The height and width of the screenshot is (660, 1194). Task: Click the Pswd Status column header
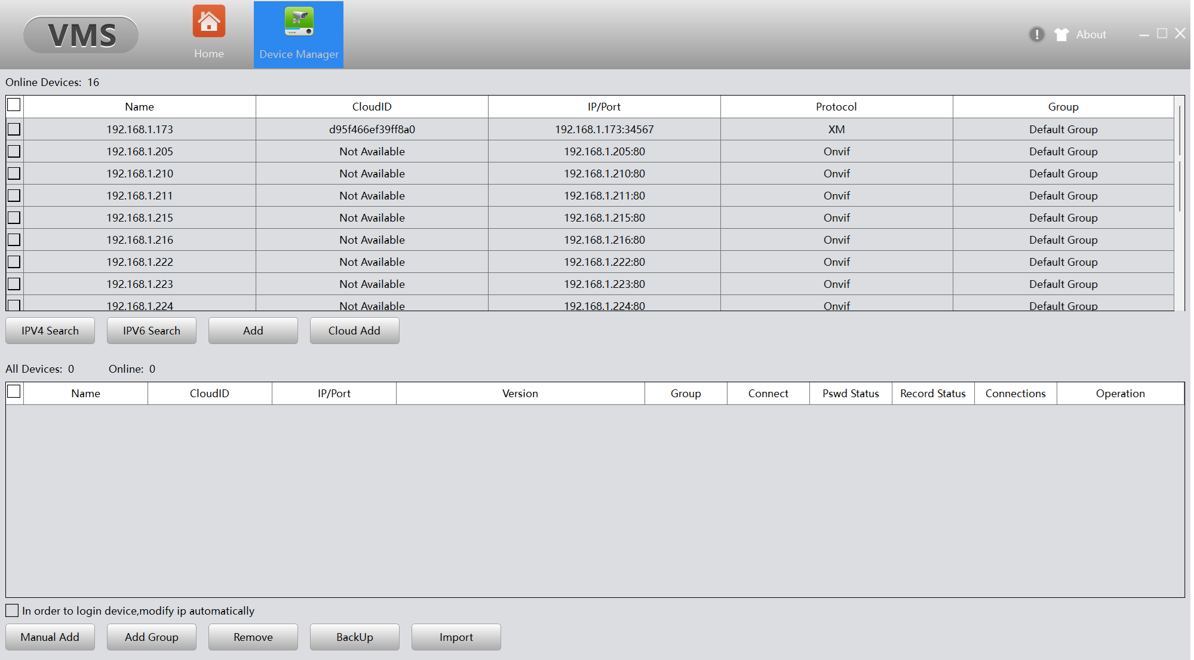851,394
